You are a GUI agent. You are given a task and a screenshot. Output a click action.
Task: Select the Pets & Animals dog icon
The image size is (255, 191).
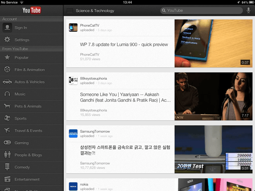7,106
